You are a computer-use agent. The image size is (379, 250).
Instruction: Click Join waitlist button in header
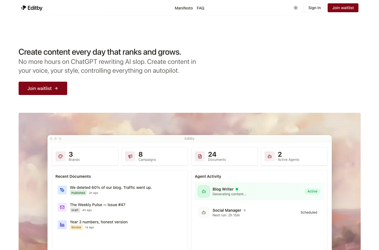[343, 8]
